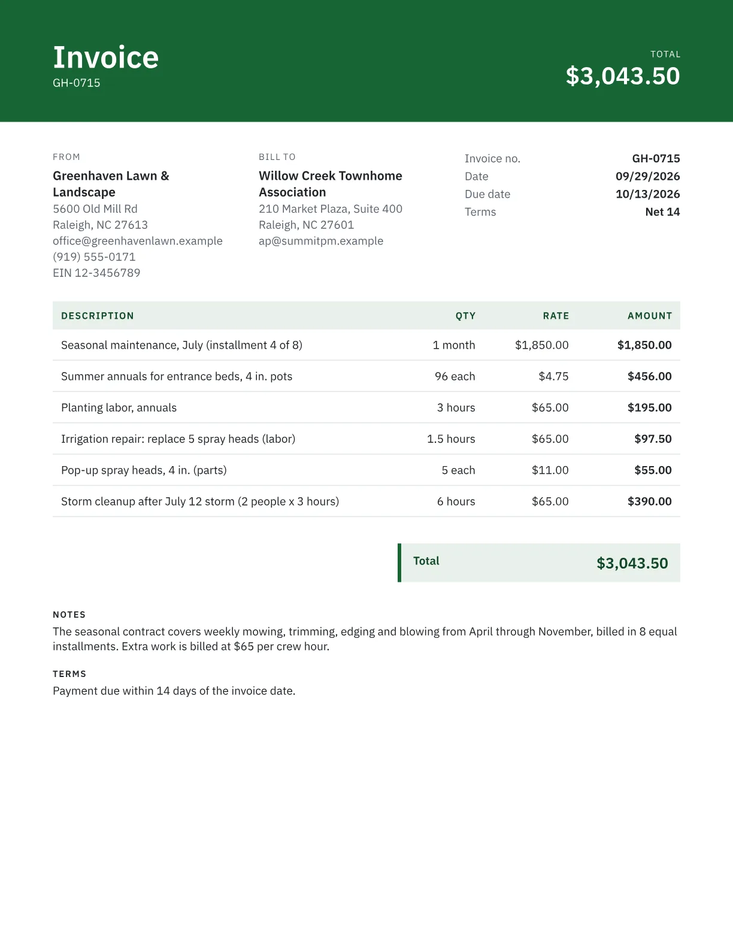
Task: Click Raleigh, NC 27601 line
Action: click(x=306, y=225)
